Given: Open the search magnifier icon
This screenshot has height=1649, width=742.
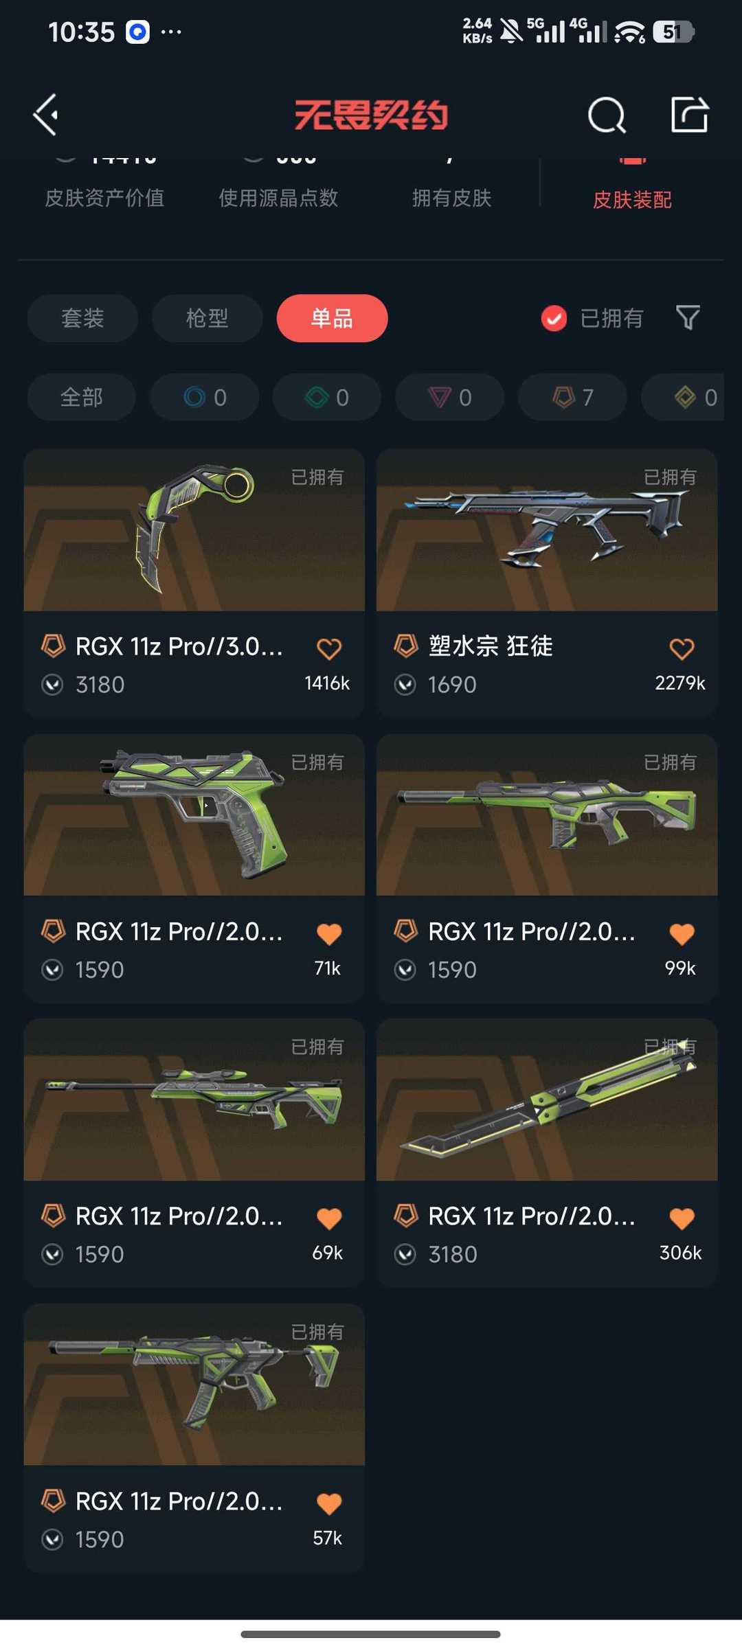Looking at the screenshot, I should [607, 115].
